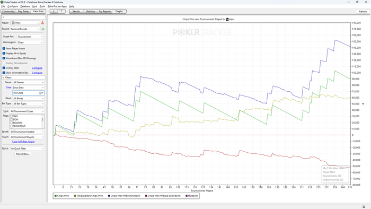Click the Filters section collapse icon
The height and width of the screenshot is (209, 371).
click(x=3, y=77)
